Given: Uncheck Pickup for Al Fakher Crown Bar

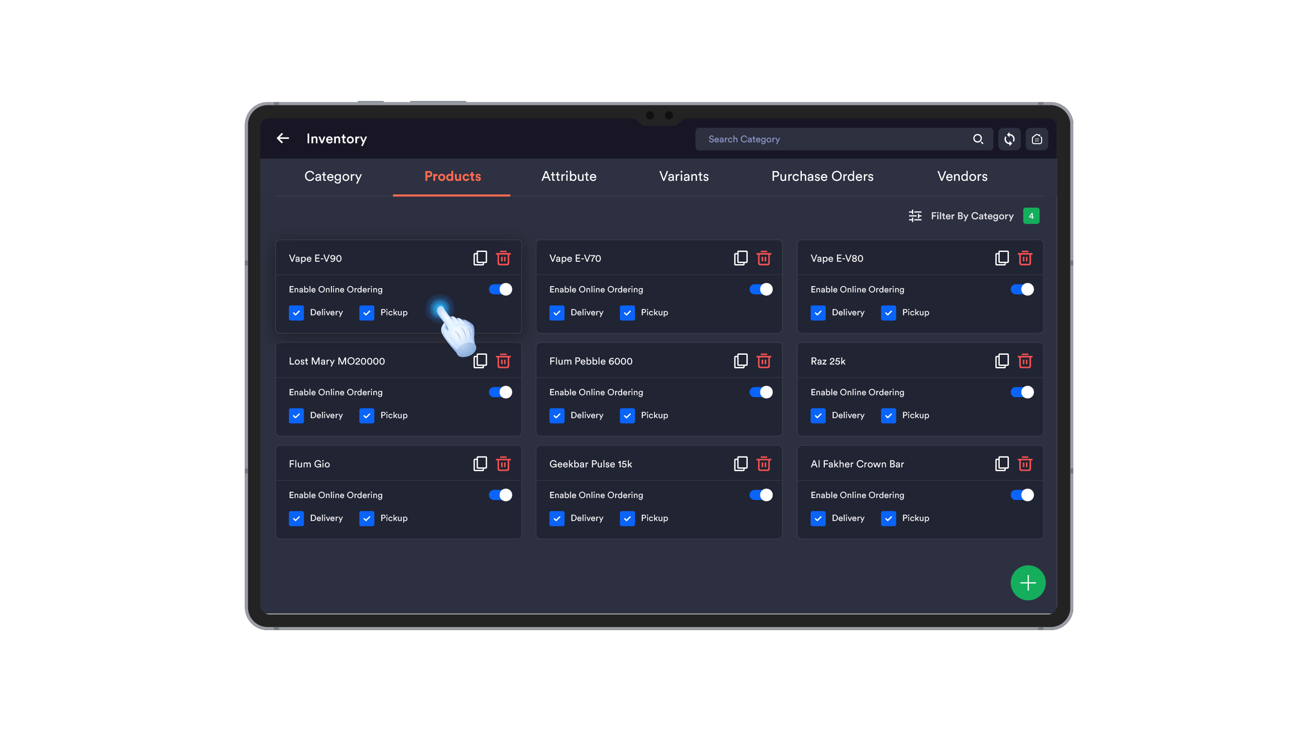Looking at the screenshot, I should tap(888, 518).
